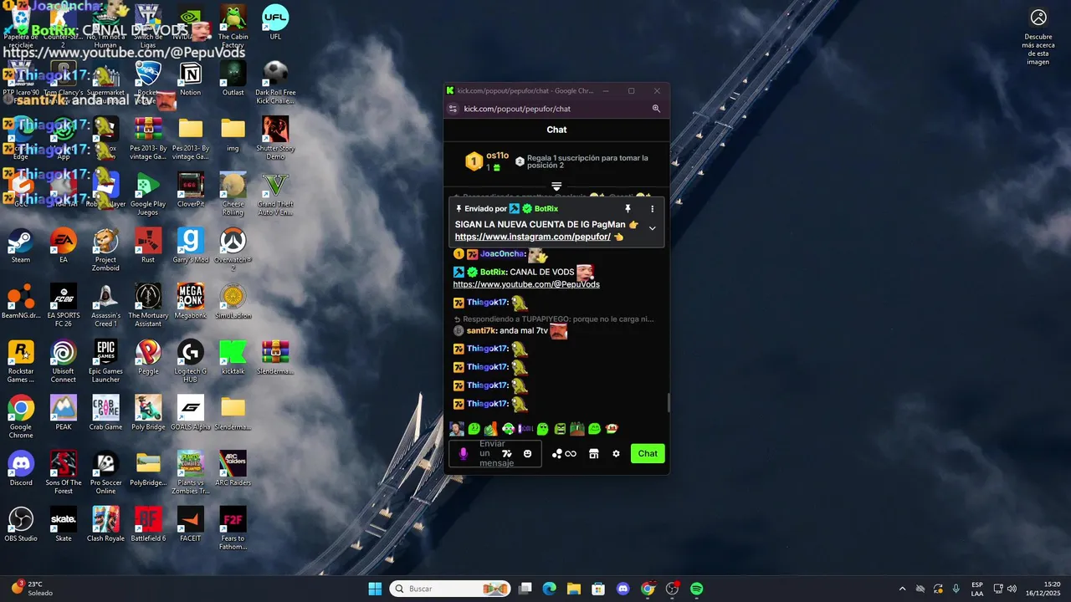Viewport: 1071px width, 602px height.
Task: Collapse the gift leaderboard handle
Action: coord(556,186)
